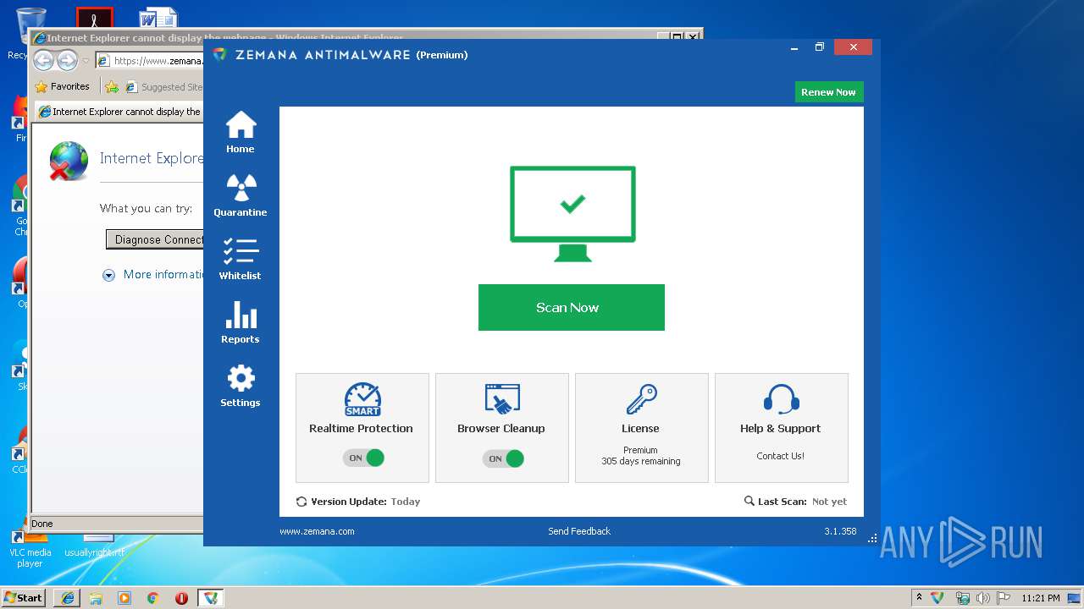Select the Internet Explorer cannot display tab
The image size is (1084, 609).
pos(119,112)
